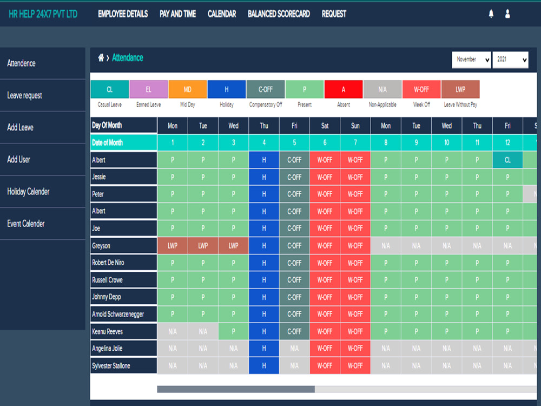Open Holiday Calender in the sidebar
Screen dimensions: 541x406
click(x=42, y=192)
